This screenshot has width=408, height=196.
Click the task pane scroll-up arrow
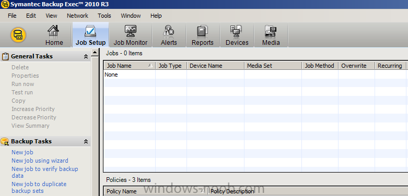coord(95,52)
